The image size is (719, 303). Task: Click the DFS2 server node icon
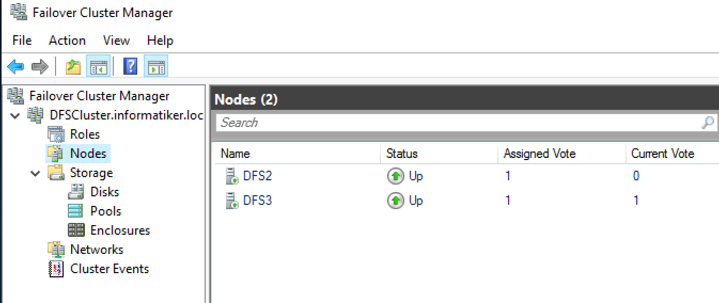pos(231,176)
